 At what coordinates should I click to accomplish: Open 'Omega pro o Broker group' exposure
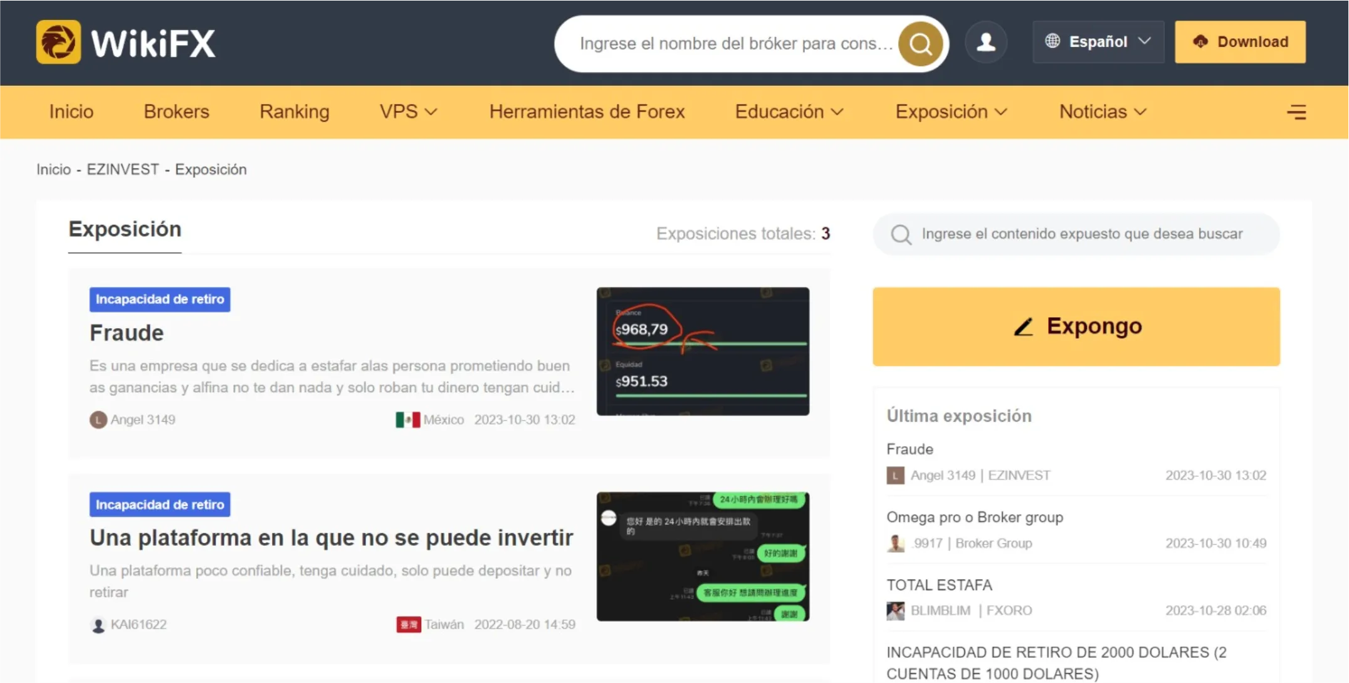pos(975,518)
